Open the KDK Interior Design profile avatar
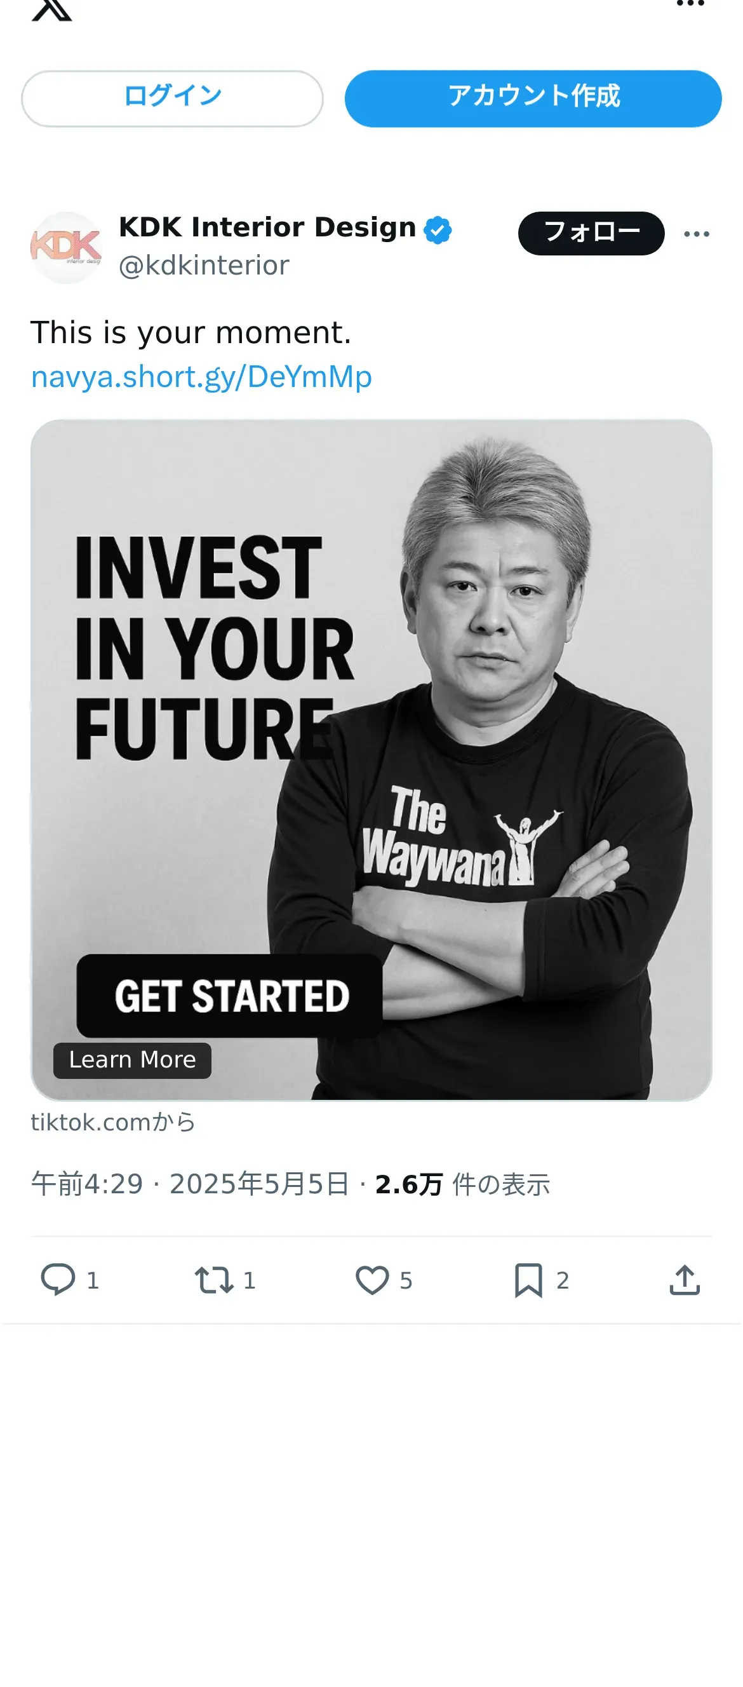Screen dimensions: 743x1687 66,247
